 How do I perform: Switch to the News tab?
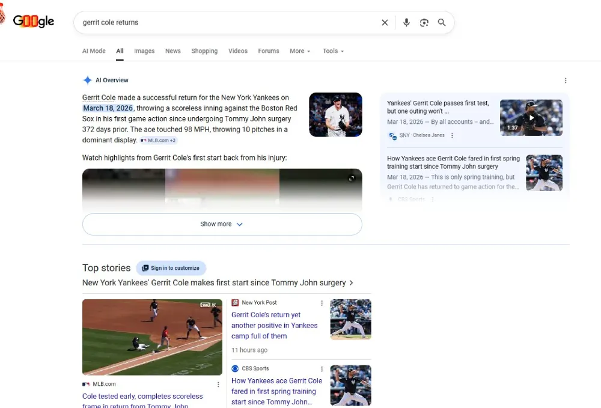(173, 51)
